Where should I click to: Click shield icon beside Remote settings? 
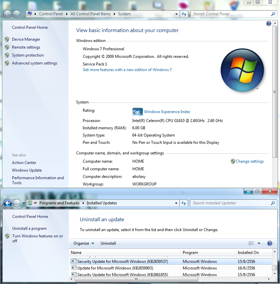[7, 47]
